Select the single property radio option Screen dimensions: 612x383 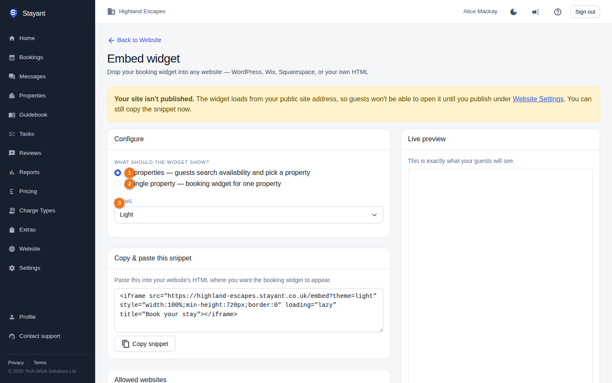(x=118, y=184)
